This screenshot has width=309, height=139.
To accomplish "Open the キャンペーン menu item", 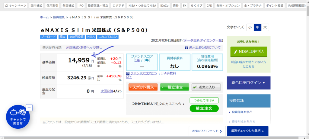I will point(16,5).
